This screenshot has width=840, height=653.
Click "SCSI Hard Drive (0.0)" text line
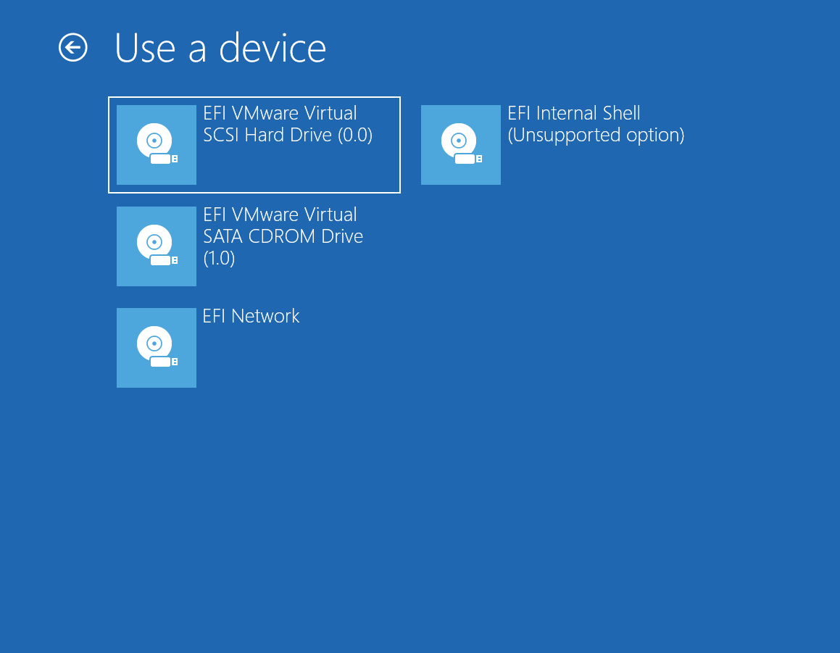click(288, 135)
